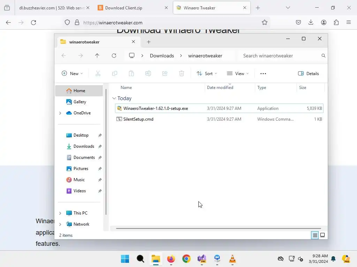Switch to Download Client.zip tab
Image resolution: width=357 pixels, height=267 pixels.
pyautogui.click(x=133, y=8)
